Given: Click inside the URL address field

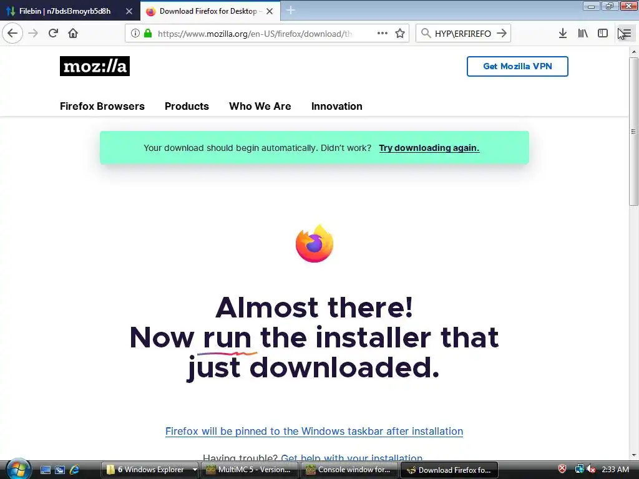Looking at the screenshot, I should [x=255, y=34].
